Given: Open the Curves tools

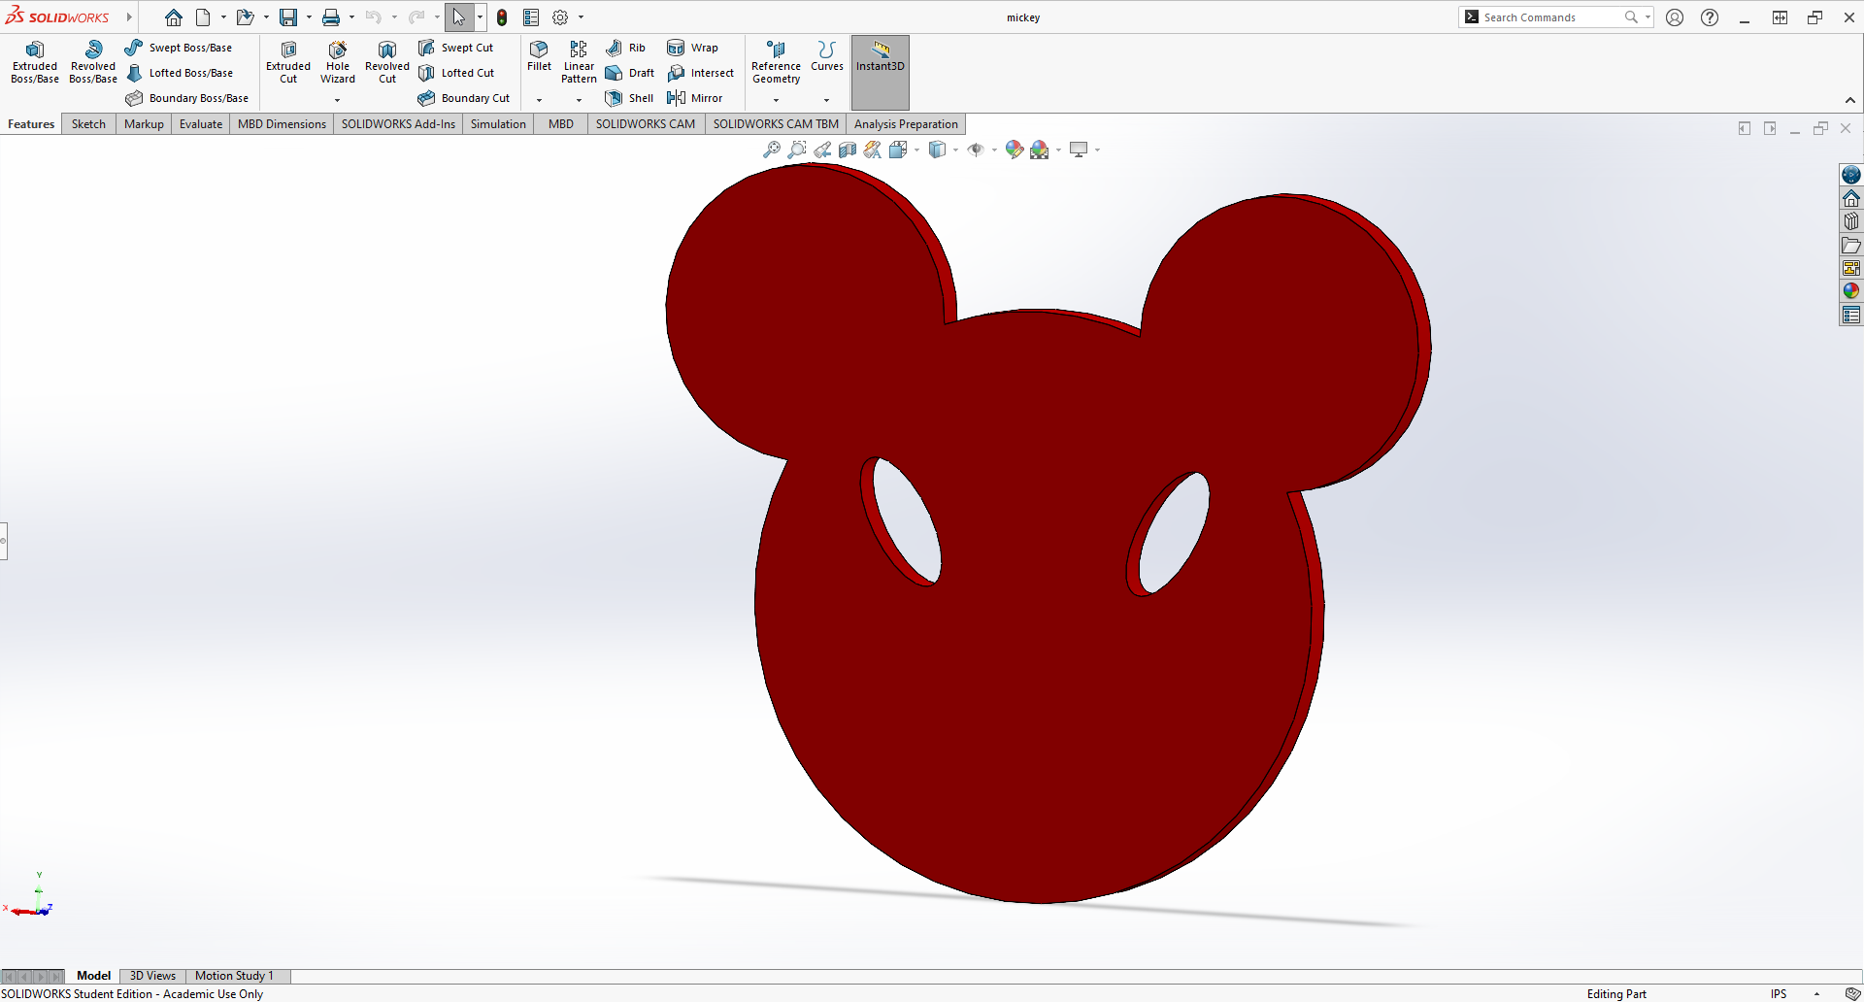Looking at the screenshot, I should (x=827, y=55).
